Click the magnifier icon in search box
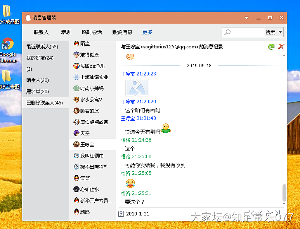300x229 pixels. (x=228, y=32)
